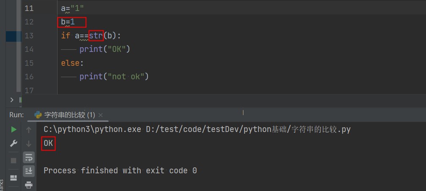Click the green Rerun button
The image size is (426, 191).
point(14,129)
